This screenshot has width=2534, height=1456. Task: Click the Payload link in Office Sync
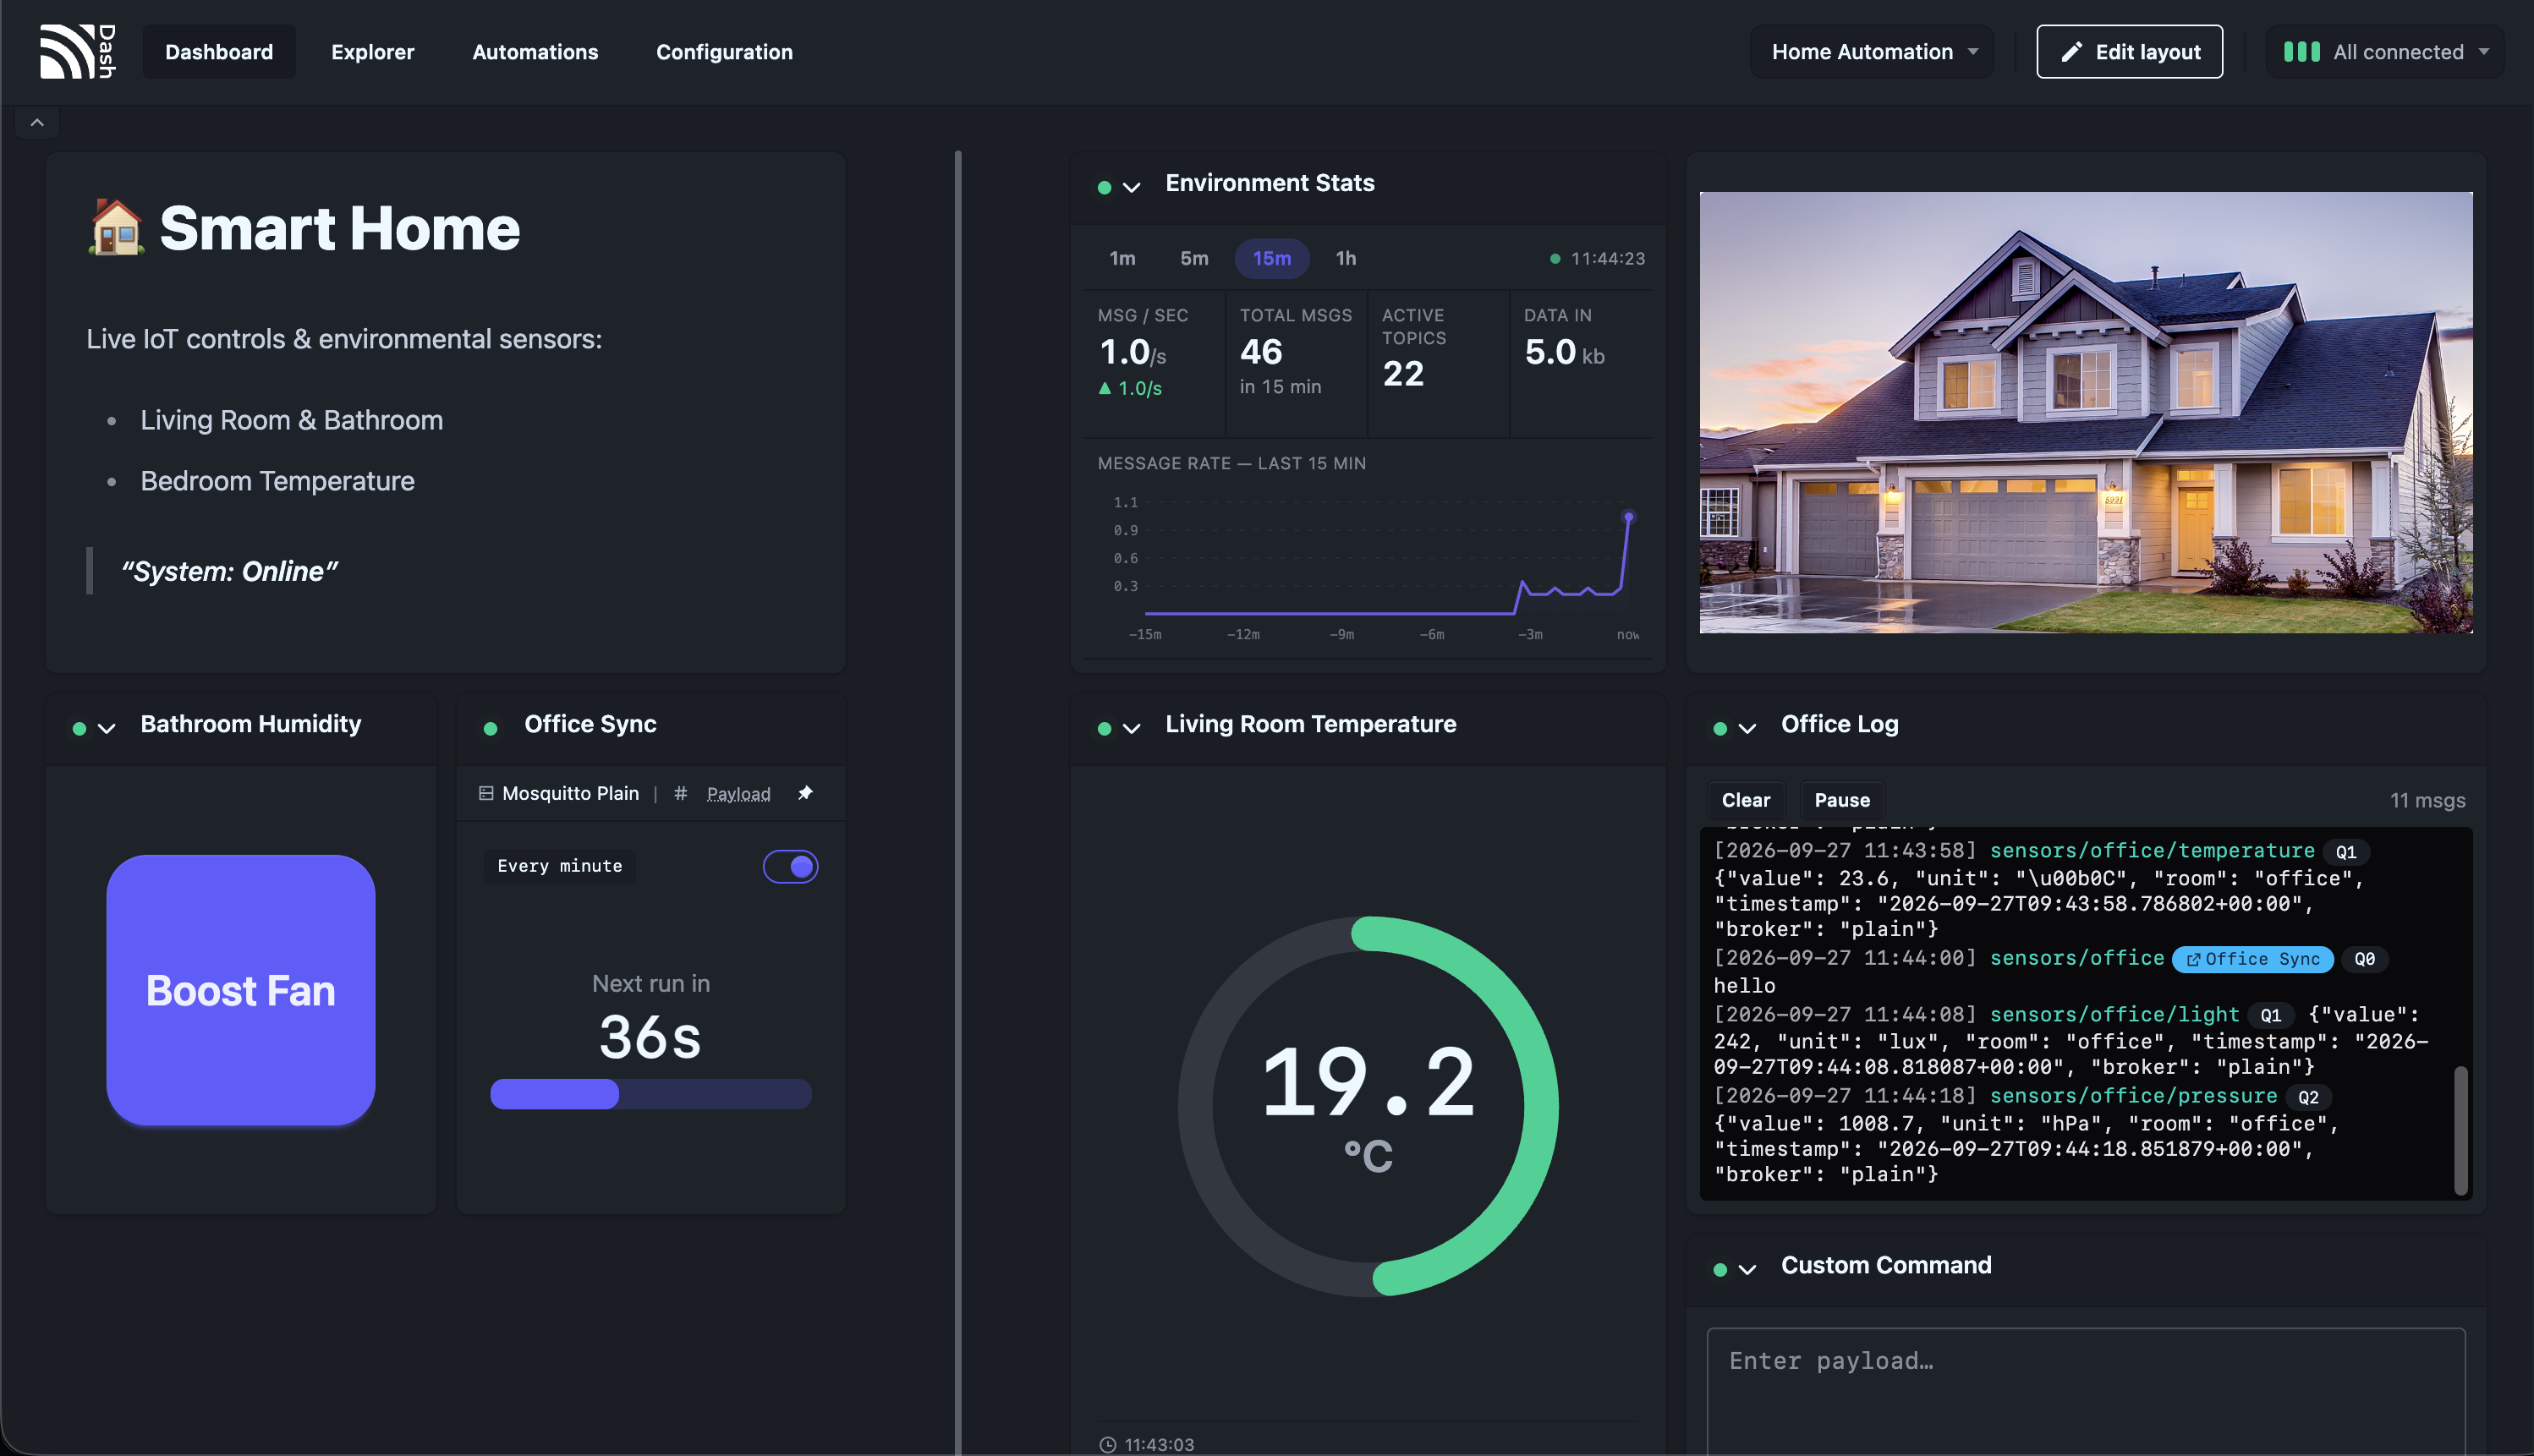click(x=738, y=794)
